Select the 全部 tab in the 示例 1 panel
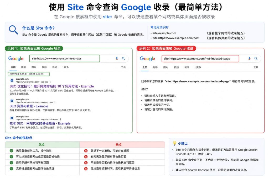 pyautogui.click(x=13, y=67)
